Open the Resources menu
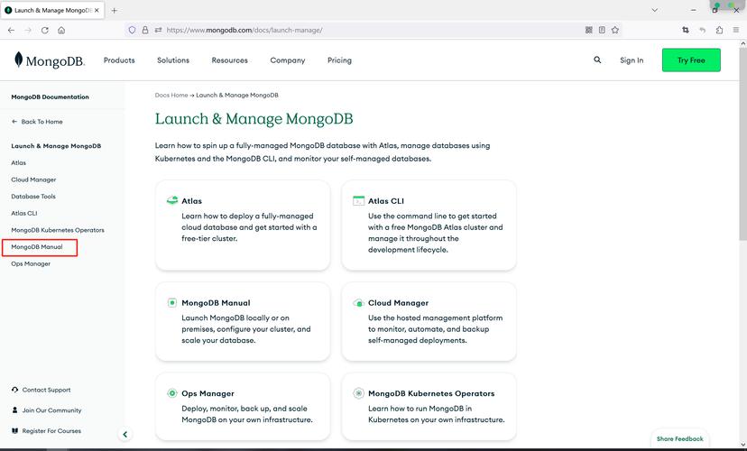Image resolution: width=747 pixels, height=451 pixels. 230,60
